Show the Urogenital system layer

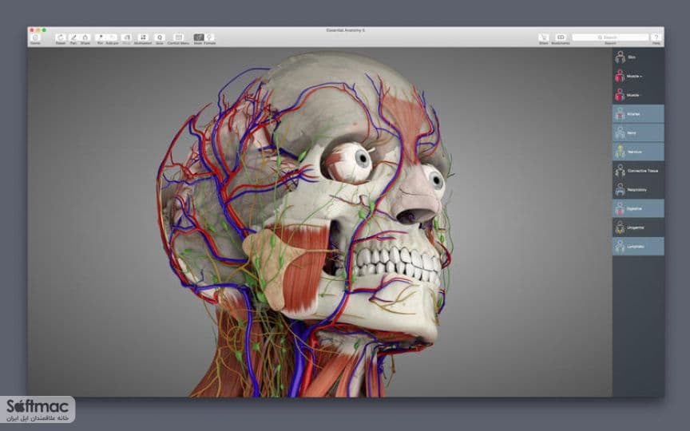(638, 227)
